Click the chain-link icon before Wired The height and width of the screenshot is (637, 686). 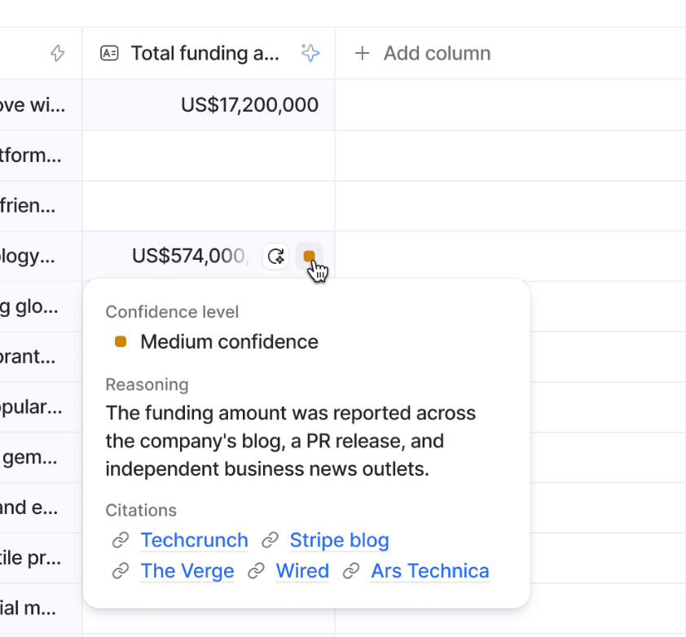256,571
